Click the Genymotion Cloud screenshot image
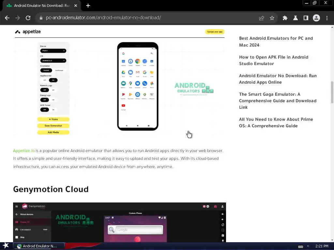The height and width of the screenshot is (250, 334). pos(119,222)
